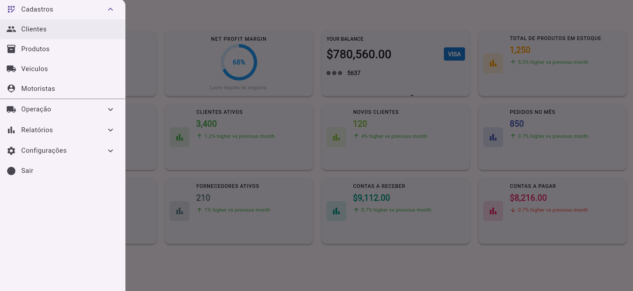Select Veiculos in the sidebar
633x291 pixels.
coord(34,69)
